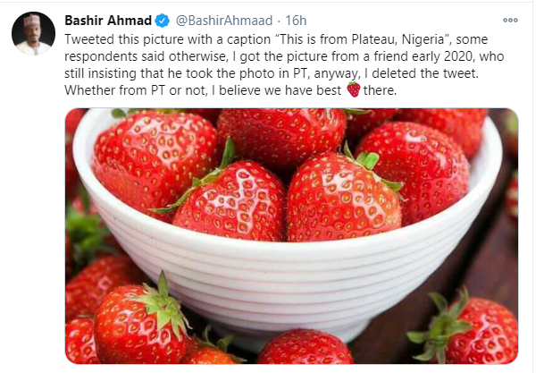The height and width of the screenshot is (373, 544).
Task: Click the word "there." after the emoji
Action: pos(383,89)
